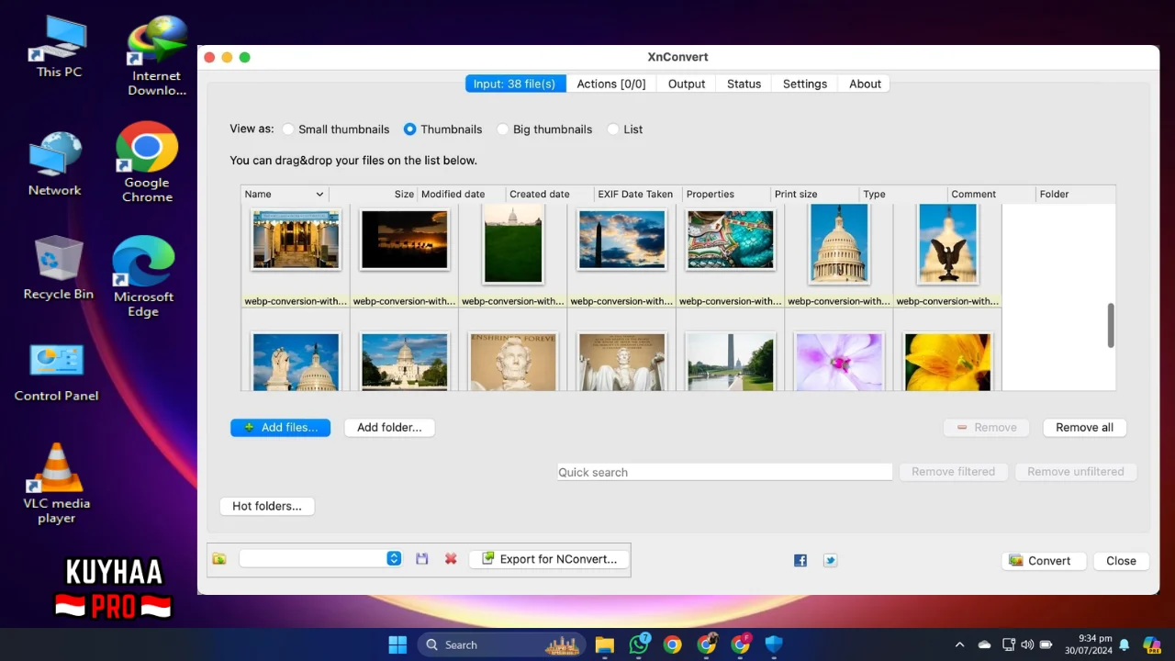Click the load preset folder icon
This screenshot has height=661, width=1175.
coord(218,558)
